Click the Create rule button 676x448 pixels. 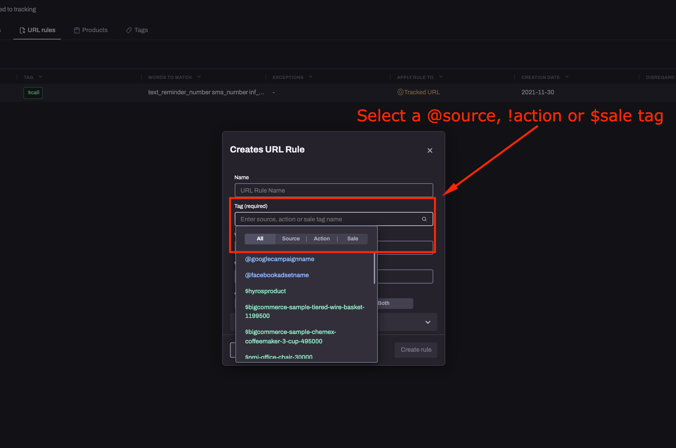pyautogui.click(x=416, y=349)
